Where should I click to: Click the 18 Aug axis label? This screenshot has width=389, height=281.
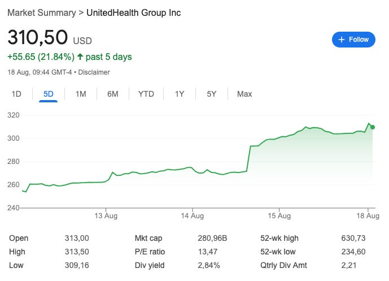(368, 215)
